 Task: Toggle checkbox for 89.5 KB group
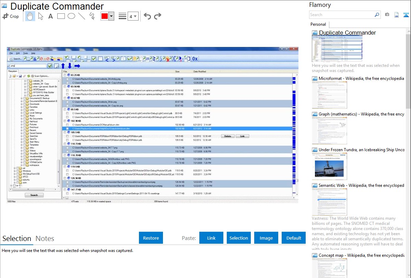pos(65,110)
